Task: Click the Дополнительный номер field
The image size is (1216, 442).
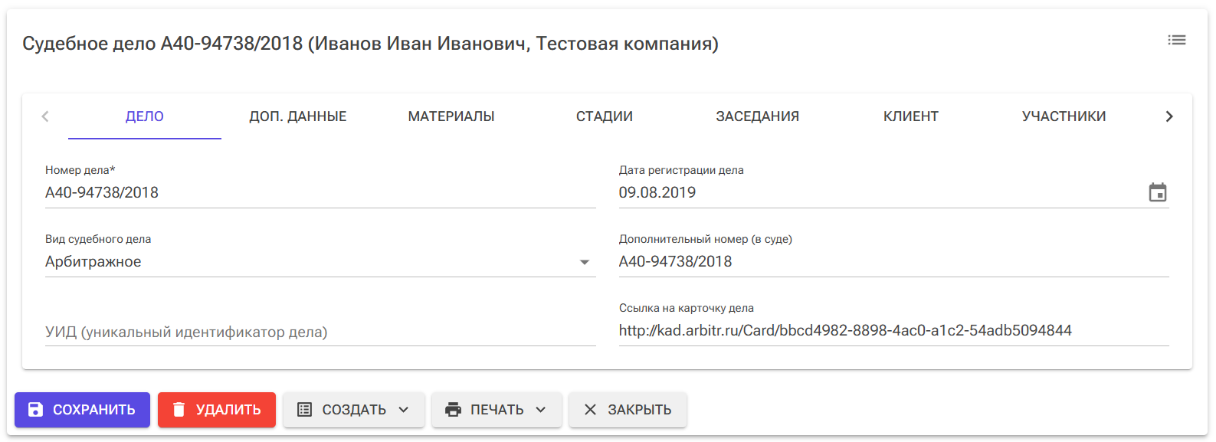Action: (x=893, y=262)
